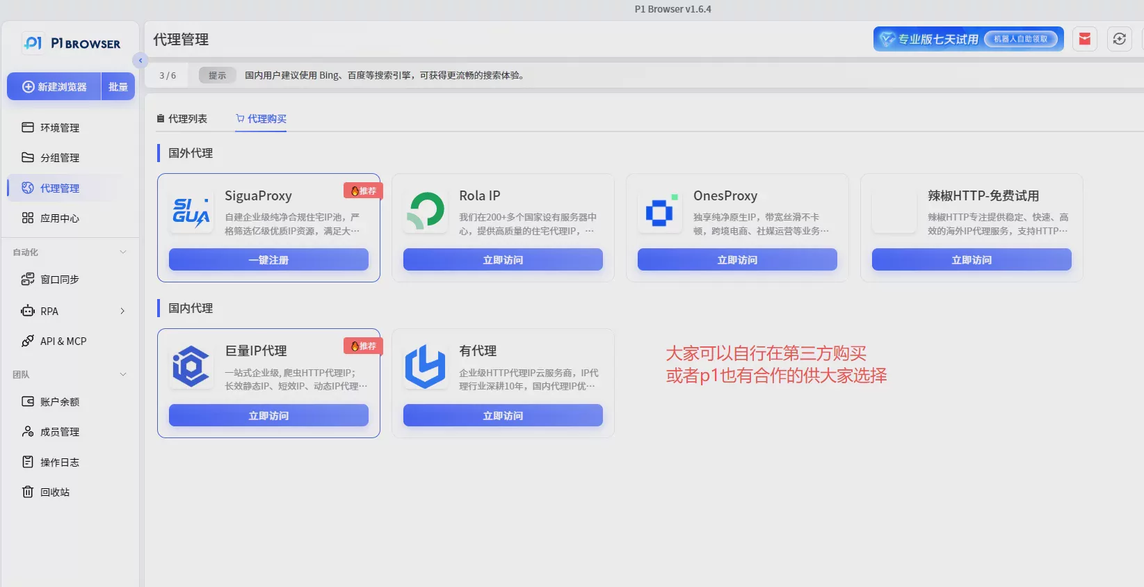
Task: Click the SiguaProxy logo
Action: (191, 213)
